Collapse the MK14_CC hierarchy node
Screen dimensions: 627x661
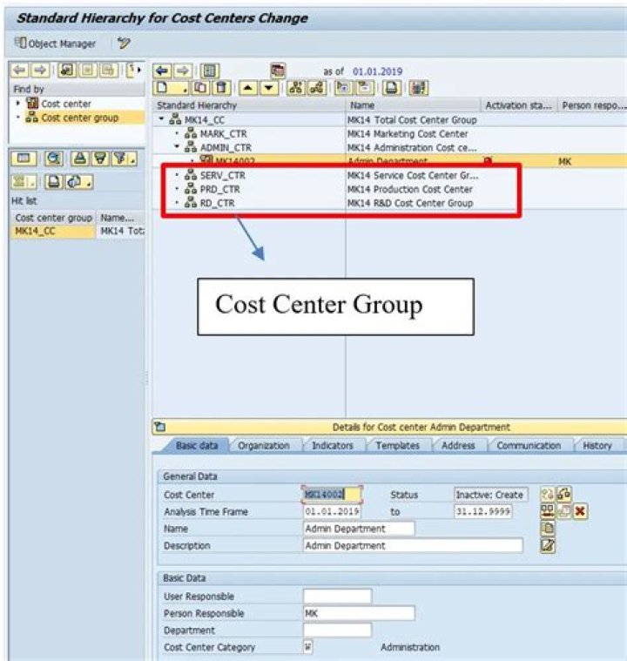pos(161,120)
